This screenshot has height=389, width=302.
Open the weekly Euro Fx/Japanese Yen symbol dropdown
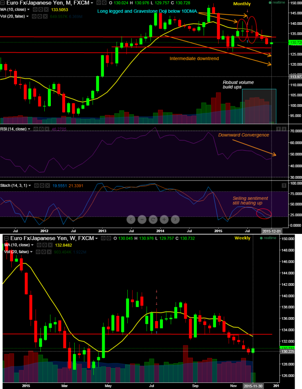[96, 238]
